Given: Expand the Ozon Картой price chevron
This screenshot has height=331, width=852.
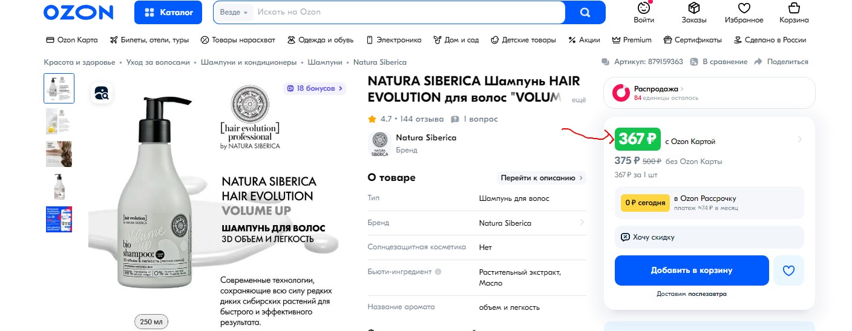Looking at the screenshot, I should pyautogui.click(x=799, y=139).
